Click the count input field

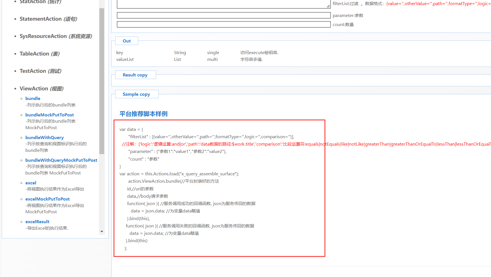(223, 24)
